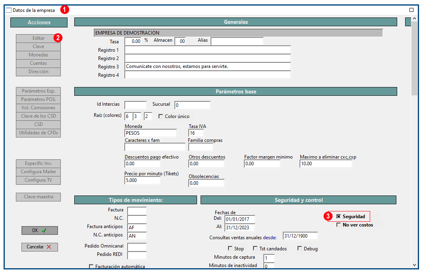Image resolution: width=423 pixels, height=273 pixels.
Task: Click the vertical scrollbar thumb
Action: 414,58
